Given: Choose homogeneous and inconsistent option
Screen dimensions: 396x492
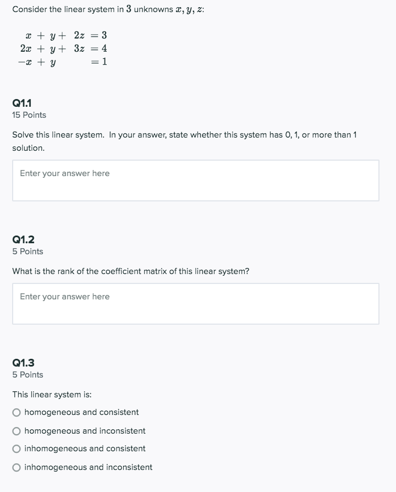Looking at the screenshot, I should pyautogui.click(x=17, y=430).
